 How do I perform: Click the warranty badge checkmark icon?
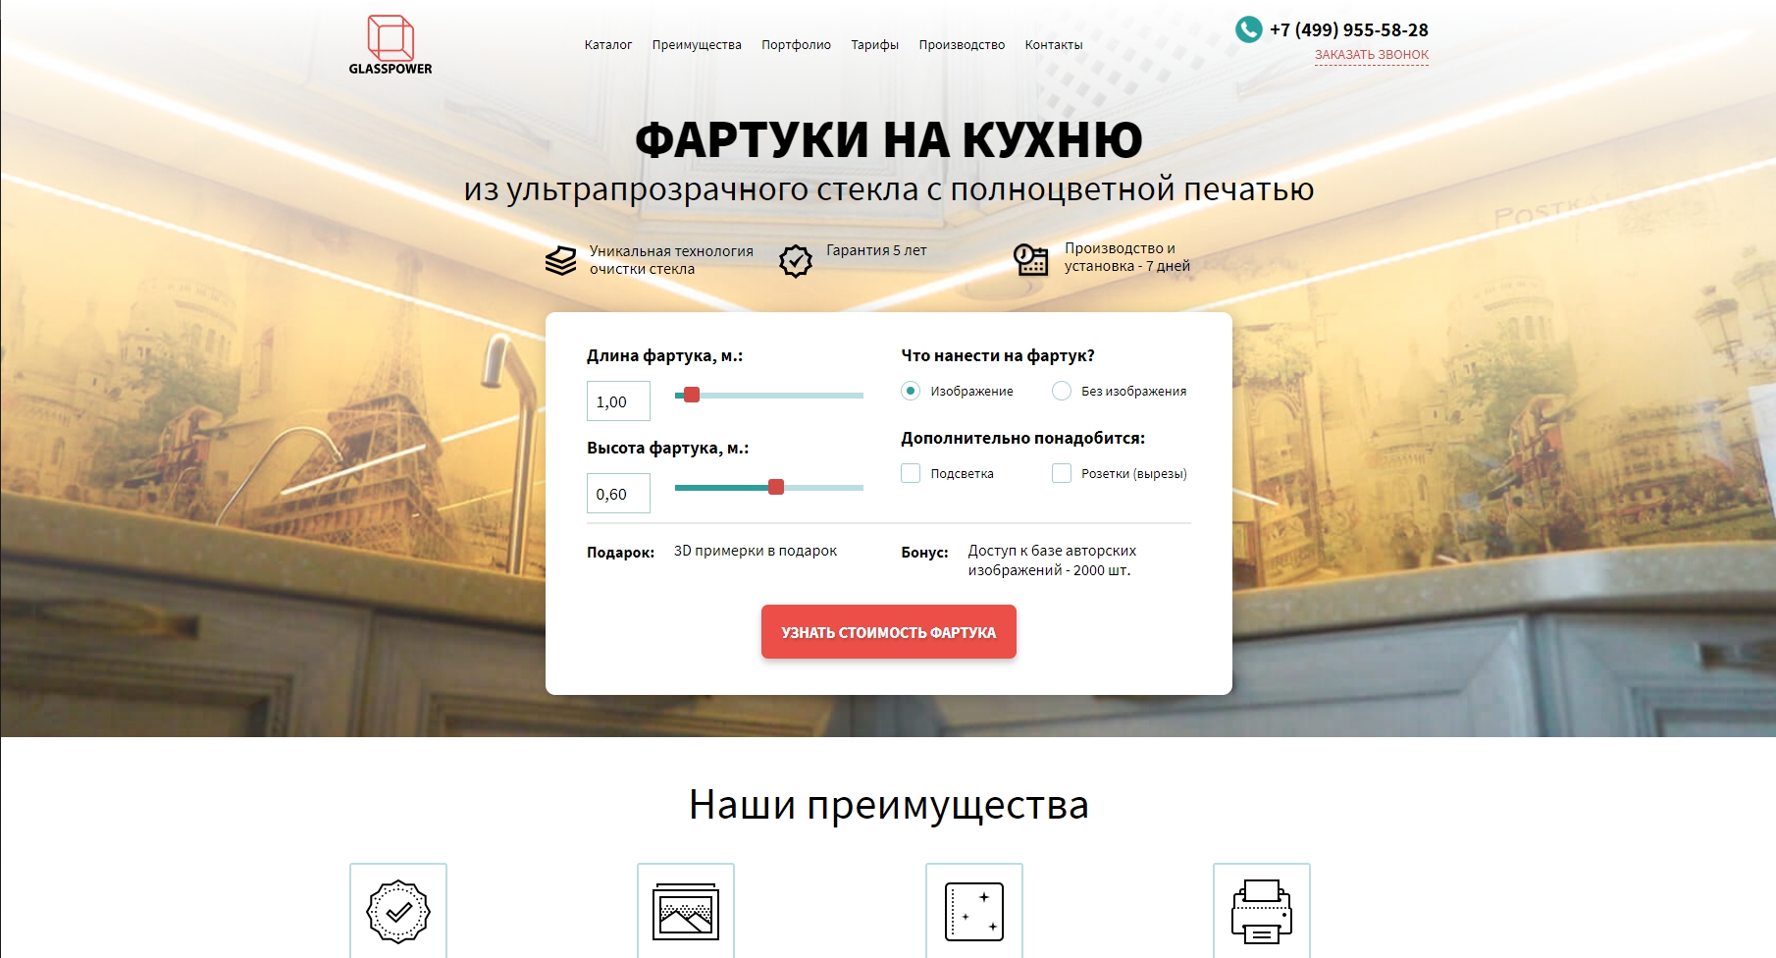pyautogui.click(x=796, y=261)
